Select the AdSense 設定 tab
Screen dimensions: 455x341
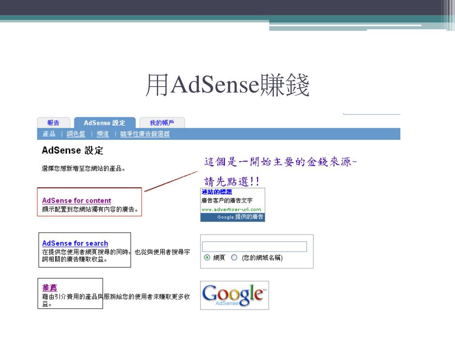104,123
